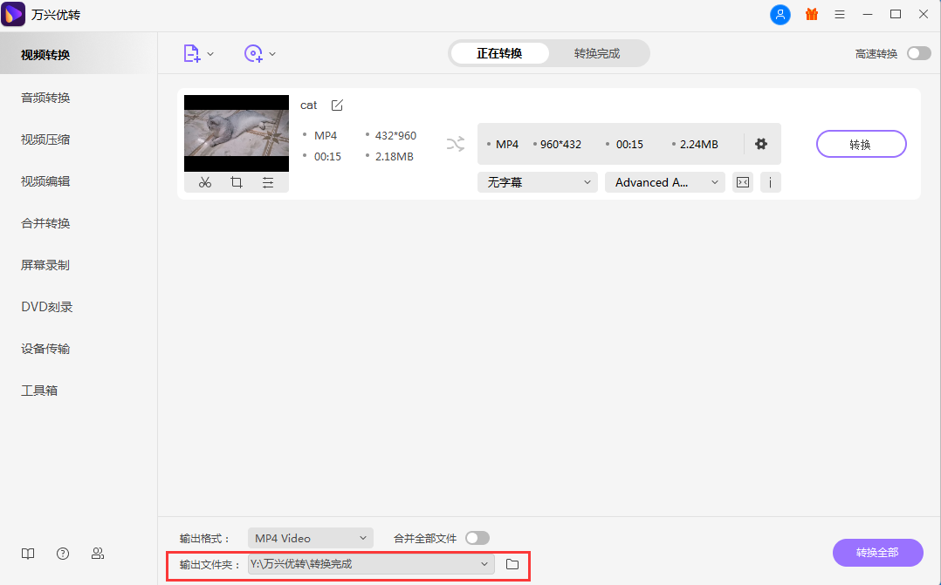Click the cat video thumbnail preview

coord(236,132)
